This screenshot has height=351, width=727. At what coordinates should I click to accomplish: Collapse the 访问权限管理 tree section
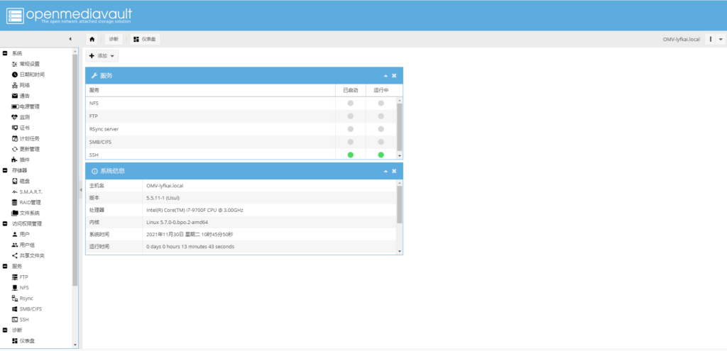pos(5,223)
